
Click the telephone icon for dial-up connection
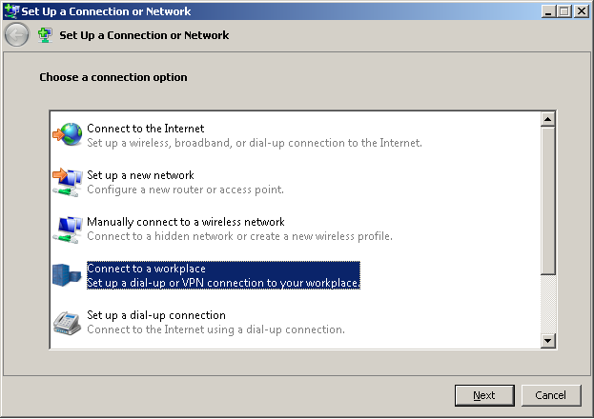tap(67, 323)
